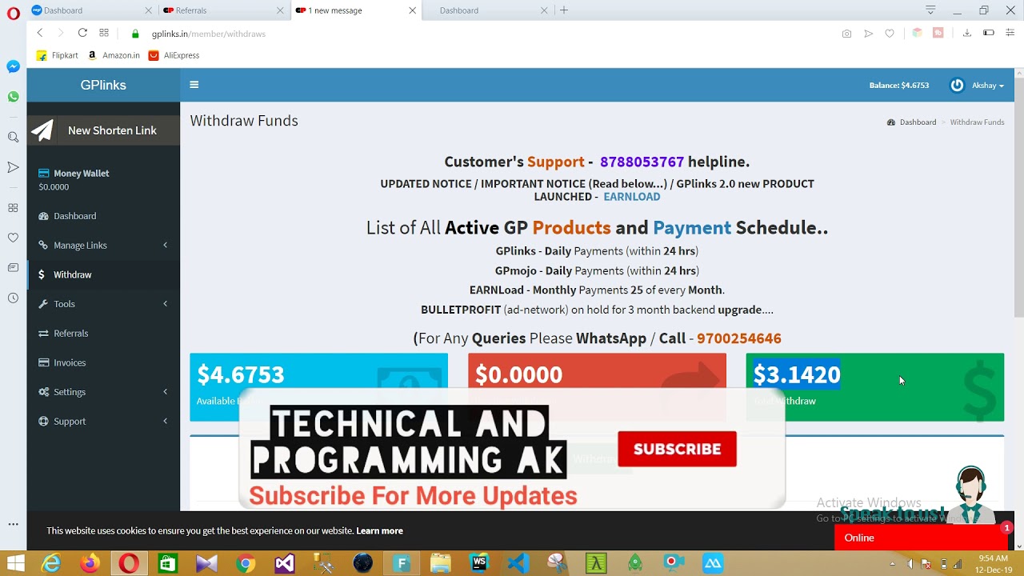Open VS Code from taskbar

coord(518,563)
